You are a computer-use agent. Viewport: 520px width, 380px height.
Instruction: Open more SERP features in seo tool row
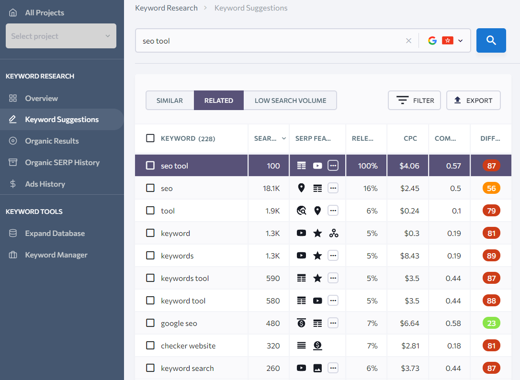pyautogui.click(x=333, y=166)
